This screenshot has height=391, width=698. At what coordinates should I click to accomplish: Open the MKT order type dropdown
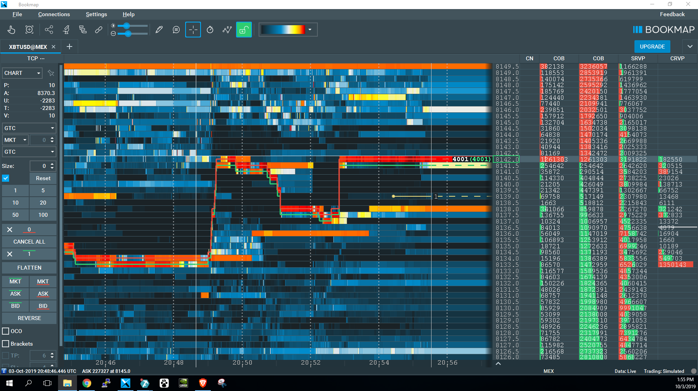click(15, 140)
